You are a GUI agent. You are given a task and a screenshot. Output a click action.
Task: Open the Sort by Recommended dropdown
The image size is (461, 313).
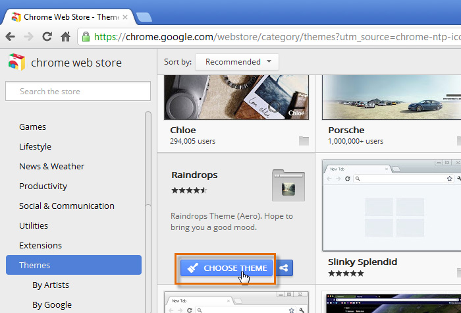[237, 62]
